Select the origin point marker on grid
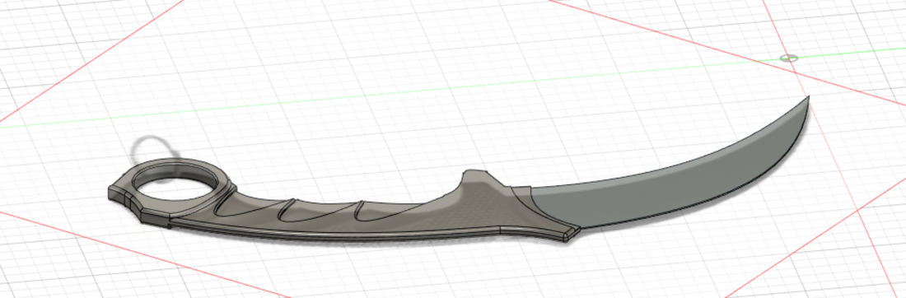This screenshot has width=906, height=298. click(789, 58)
